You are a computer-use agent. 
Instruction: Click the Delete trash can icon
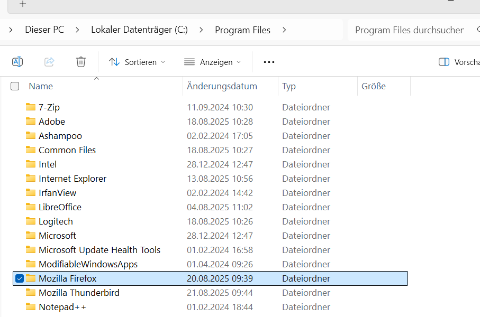coord(81,62)
